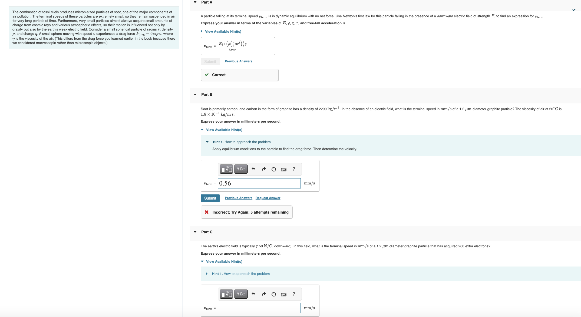Click the Correct feedback box
Screen dimensions: 581x317
pos(240,75)
